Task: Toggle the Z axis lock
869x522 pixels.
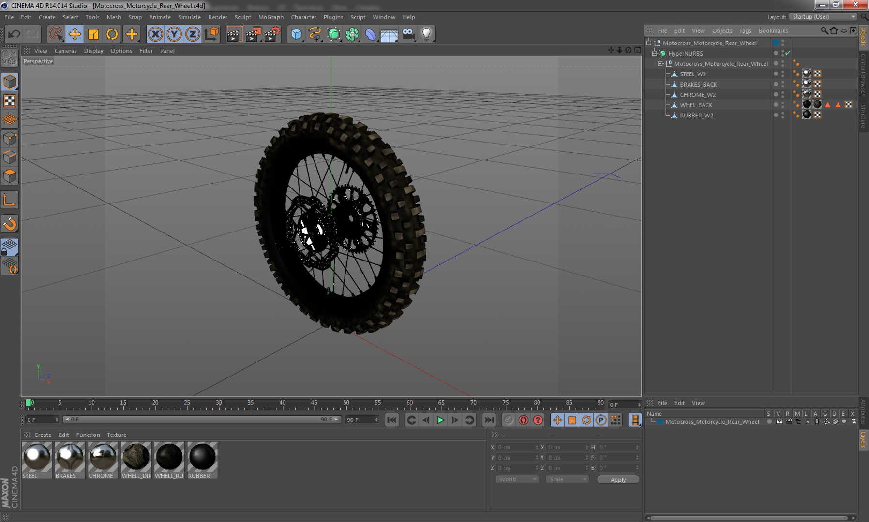Action: coord(193,34)
